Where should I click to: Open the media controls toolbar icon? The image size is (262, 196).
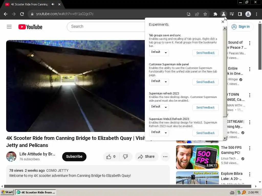click(232, 14)
